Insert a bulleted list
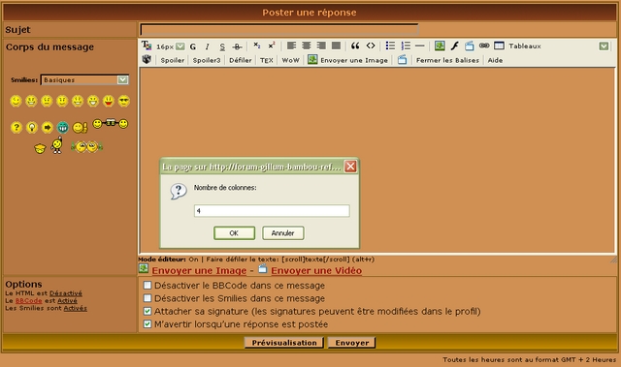The height and width of the screenshot is (367, 621). tap(390, 46)
